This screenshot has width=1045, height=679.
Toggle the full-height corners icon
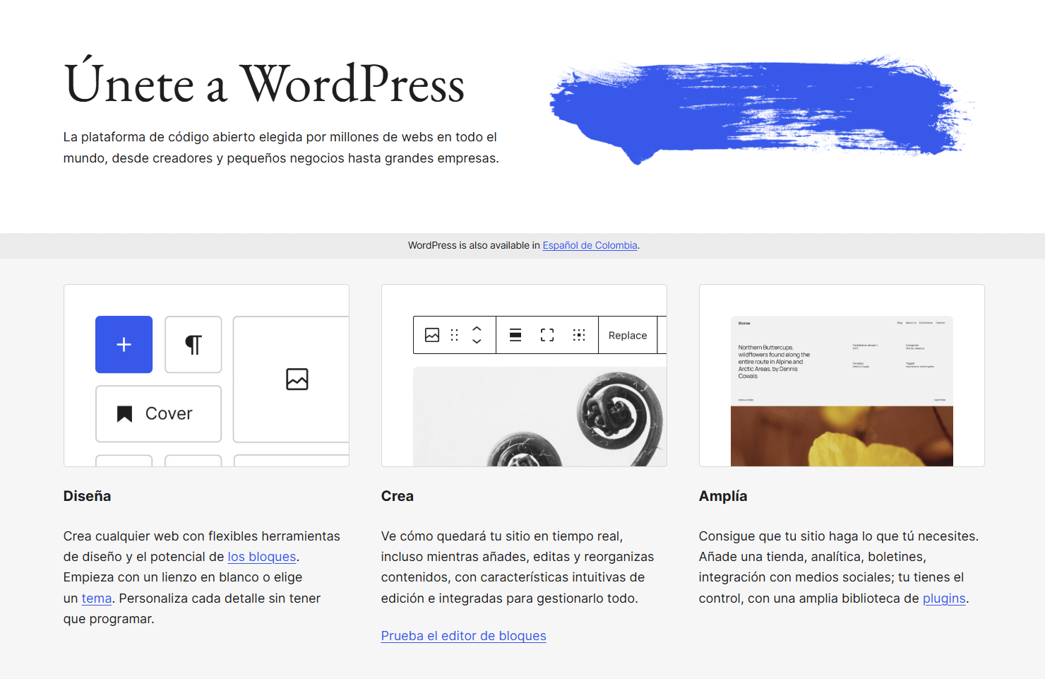[547, 335]
